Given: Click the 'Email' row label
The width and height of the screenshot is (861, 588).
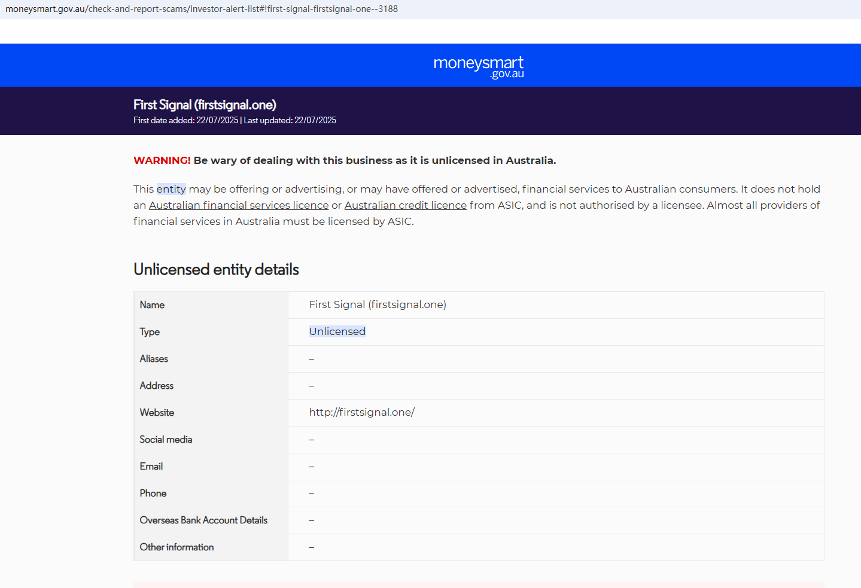Looking at the screenshot, I should tap(151, 467).
